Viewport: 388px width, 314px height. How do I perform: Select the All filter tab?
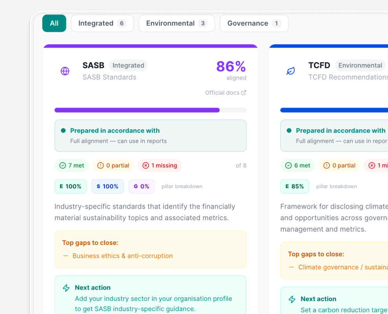[54, 23]
